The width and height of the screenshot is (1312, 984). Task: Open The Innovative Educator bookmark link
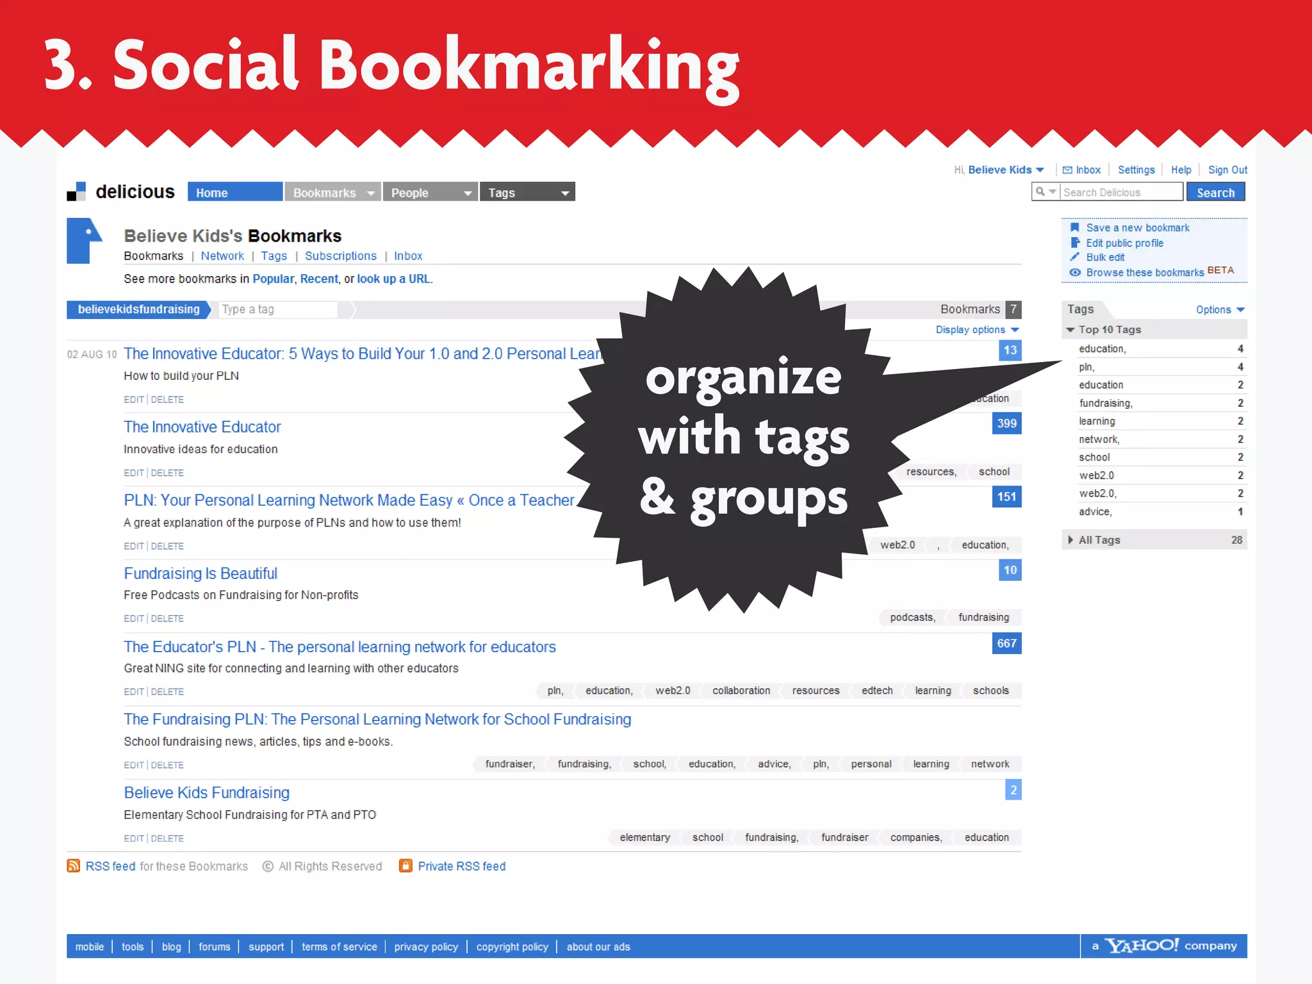202,427
